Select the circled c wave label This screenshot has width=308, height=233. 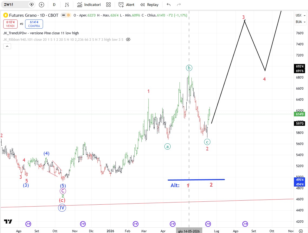click(x=207, y=142)
